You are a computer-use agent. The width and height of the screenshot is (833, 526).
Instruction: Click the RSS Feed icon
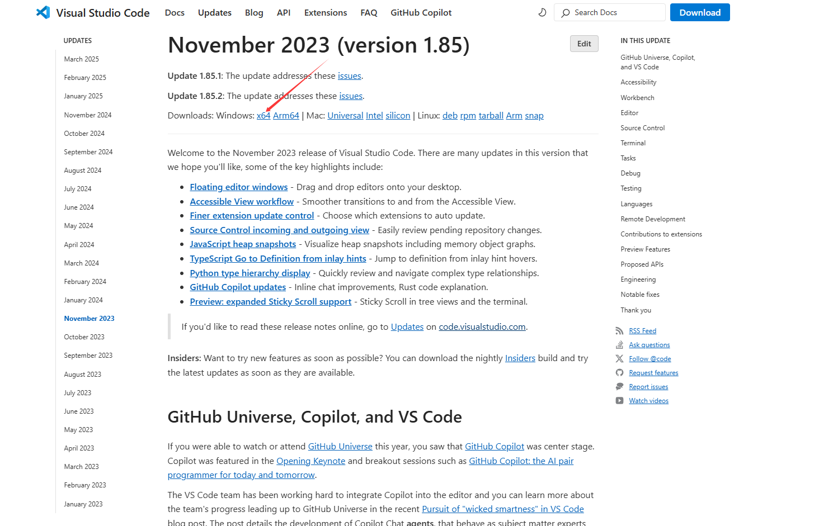pos(619,331)
